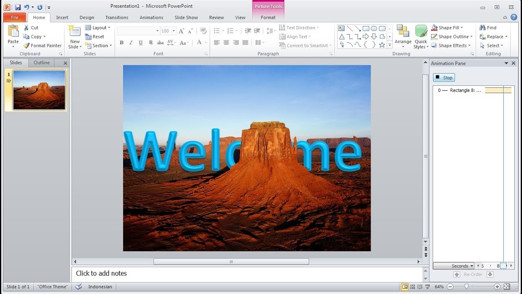Select slide 1 thumbnail
Image resolution: width=522 pixels, height=294 pixels.
(39, 90)
